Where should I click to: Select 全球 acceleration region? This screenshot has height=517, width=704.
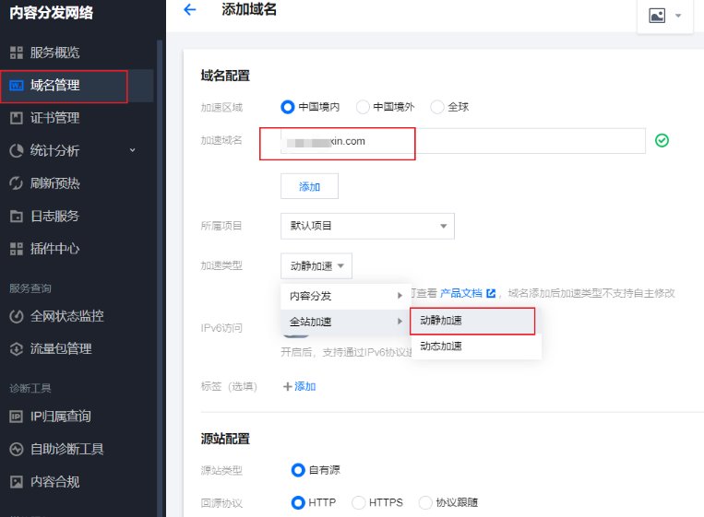tap(437, 107)
